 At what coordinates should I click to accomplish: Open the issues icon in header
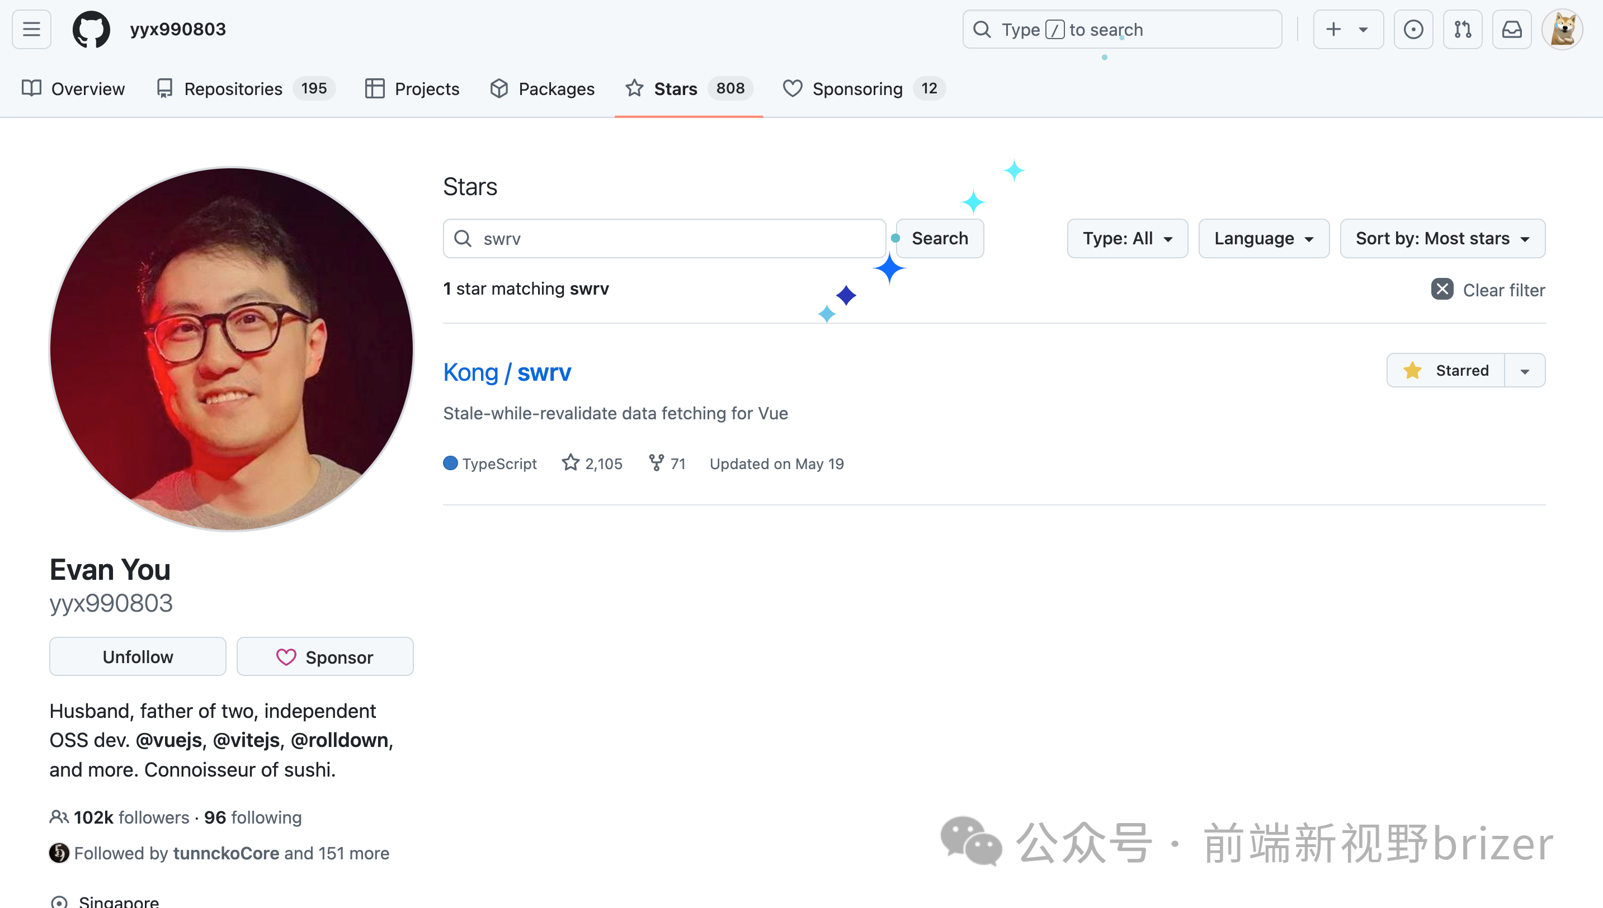point(1413,29)
